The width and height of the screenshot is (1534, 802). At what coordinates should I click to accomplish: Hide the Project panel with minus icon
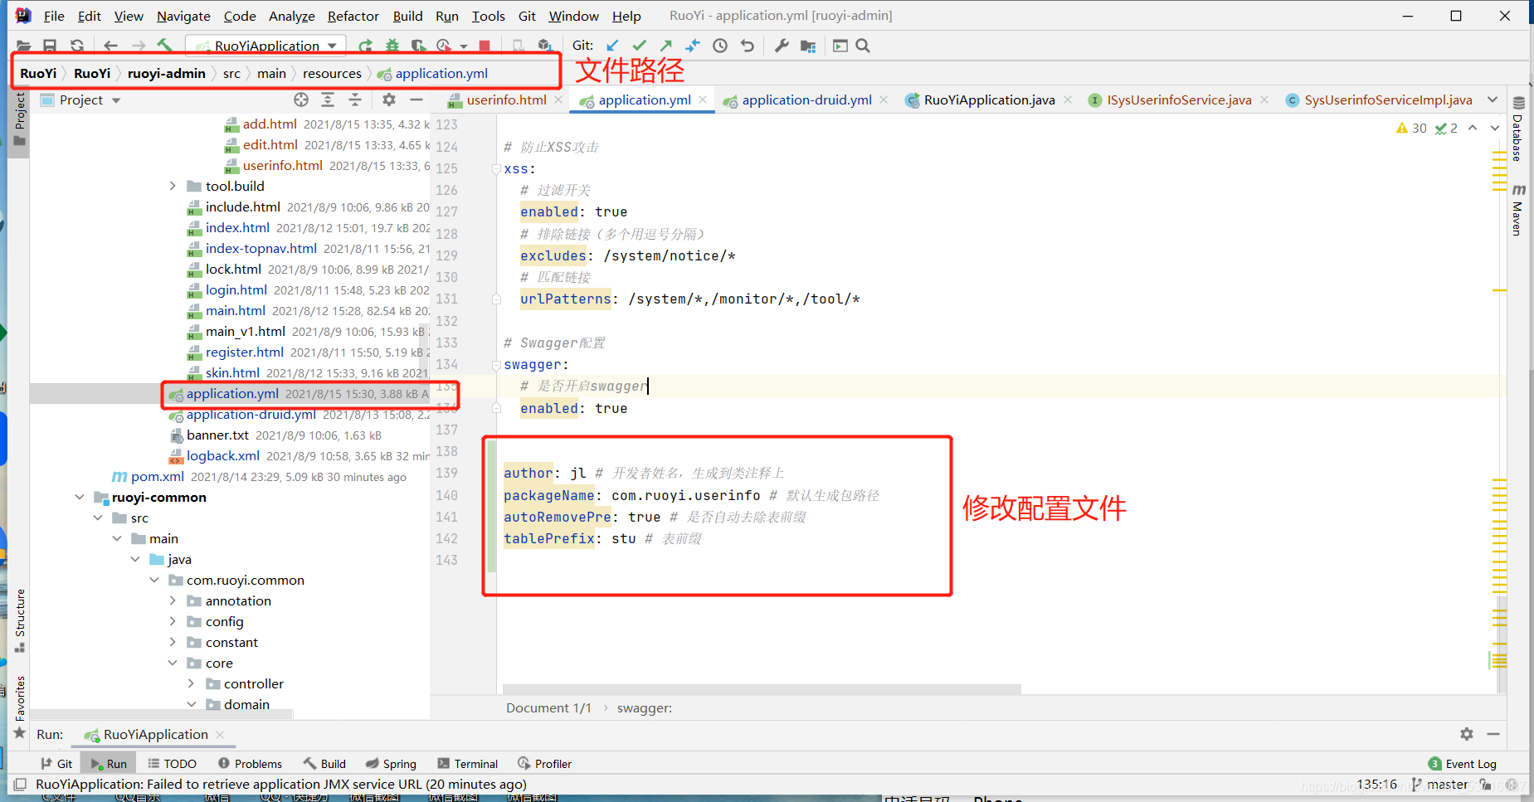(x=416, y=100)
